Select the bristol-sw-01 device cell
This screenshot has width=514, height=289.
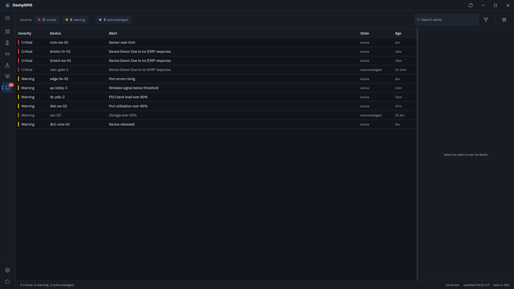[61, 61]
